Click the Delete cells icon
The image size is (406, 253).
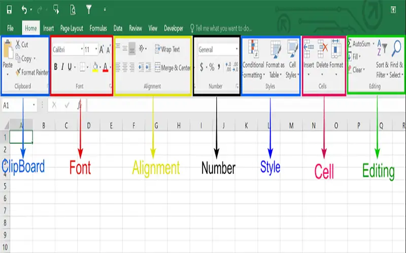tap(322, 51)
